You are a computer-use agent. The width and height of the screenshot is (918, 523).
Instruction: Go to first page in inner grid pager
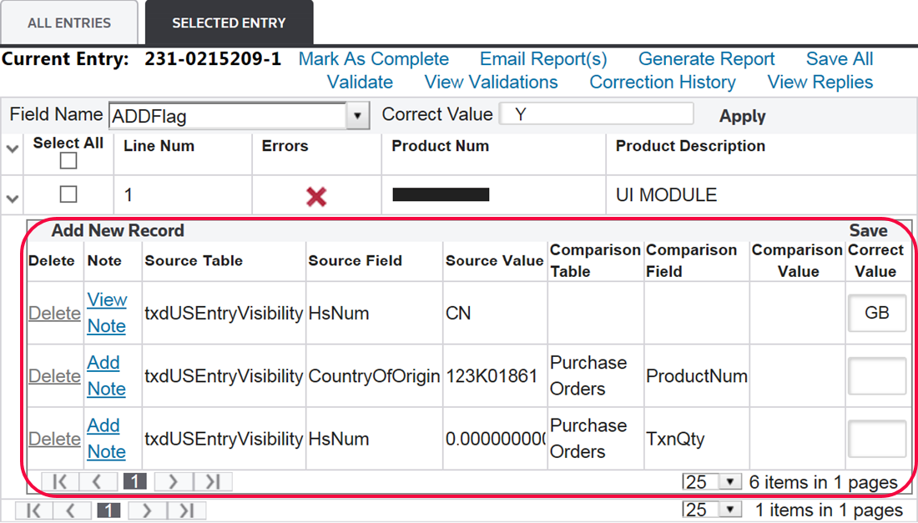click(x=60, y=481)
